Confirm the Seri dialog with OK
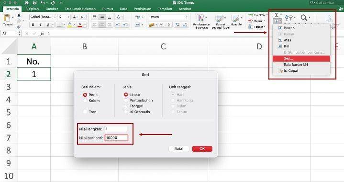 [x=202, y=148]
